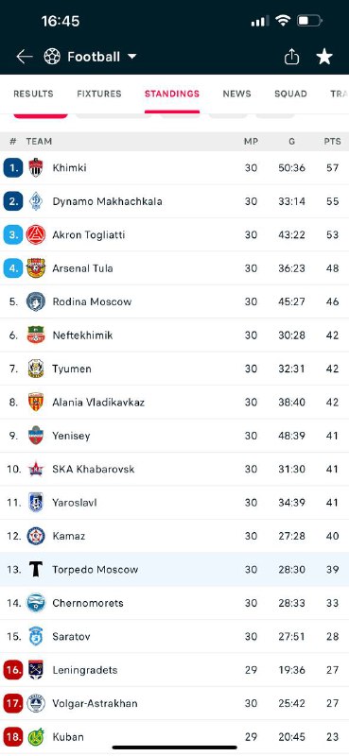The image size is (349, 756).
Task: Click the PTS column header
Action: tap(332, 141)
